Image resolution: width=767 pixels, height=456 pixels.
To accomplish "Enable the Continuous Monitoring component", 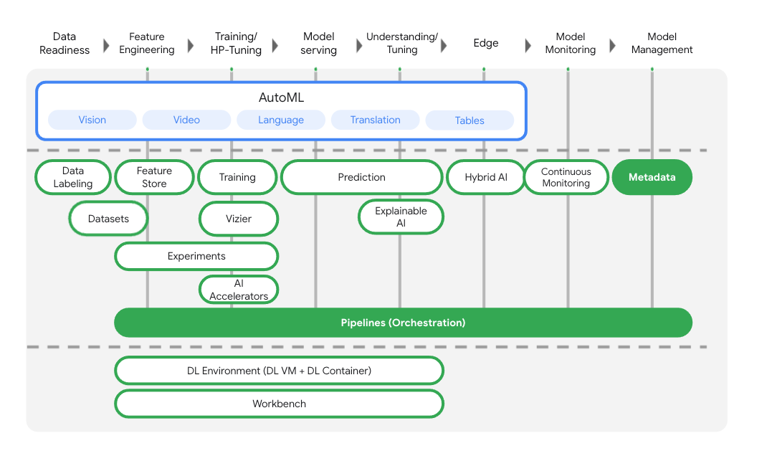I will (x=566, y=176).
